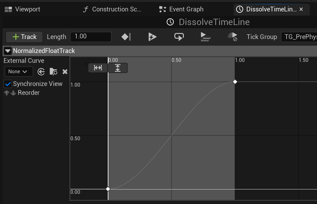Enable AutoPlay for the timeline

click(x=152, y=37)
